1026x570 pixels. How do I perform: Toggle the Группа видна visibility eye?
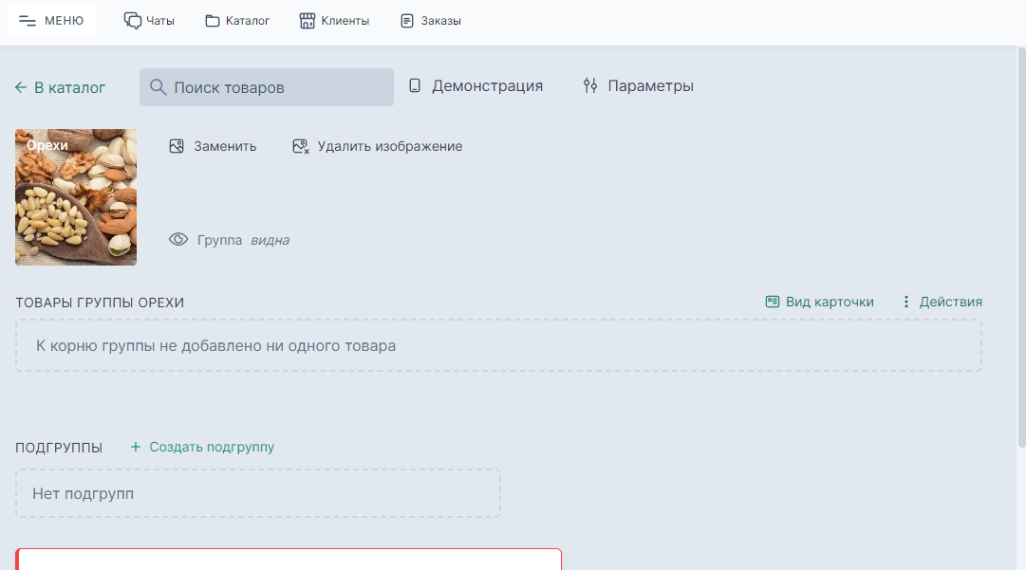tap(178, 240)
